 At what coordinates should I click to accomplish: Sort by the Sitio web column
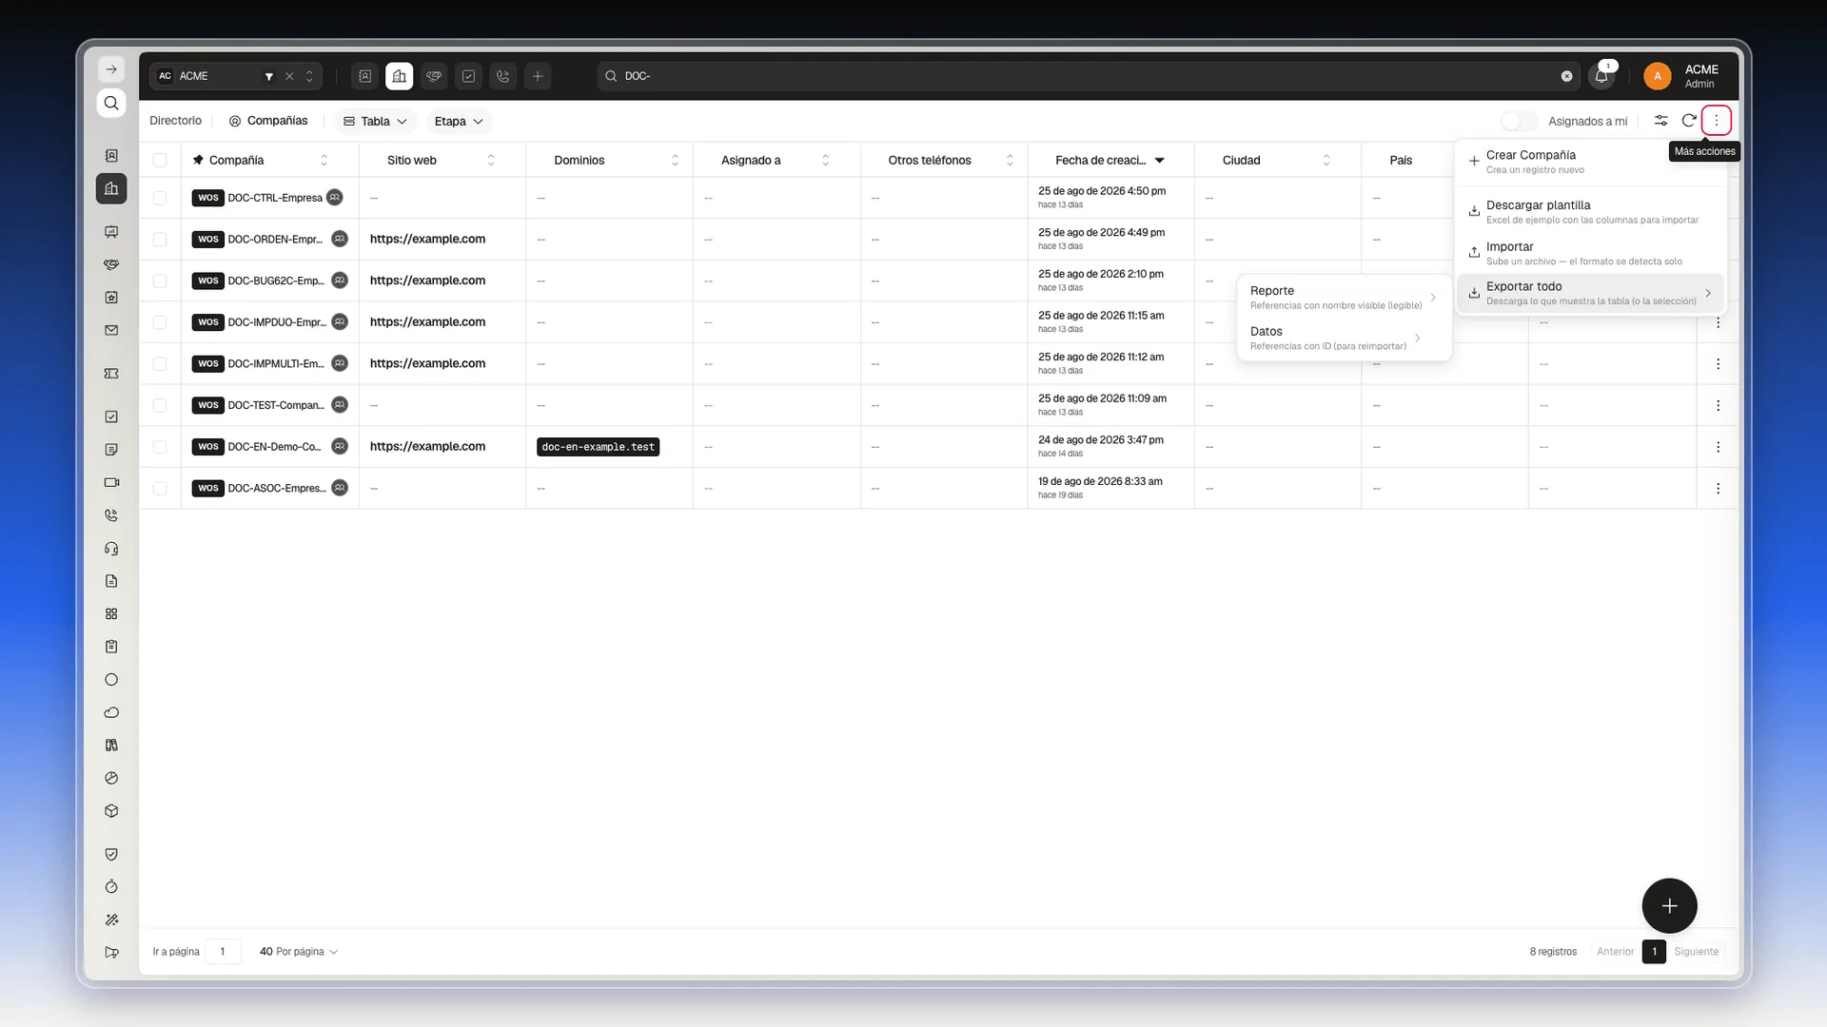pos(491,160)
